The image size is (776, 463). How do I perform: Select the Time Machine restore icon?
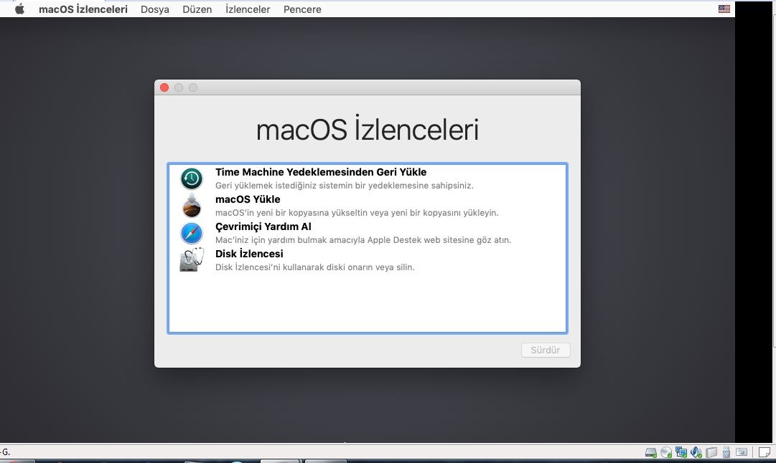[x=192, y=178]
